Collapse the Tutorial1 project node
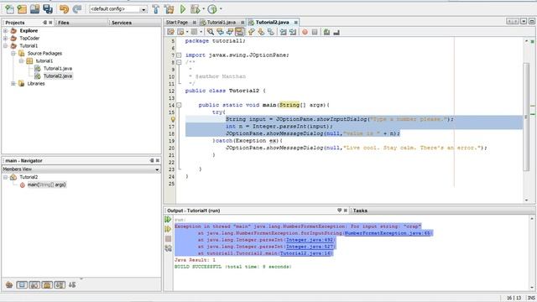 point(6,46)
